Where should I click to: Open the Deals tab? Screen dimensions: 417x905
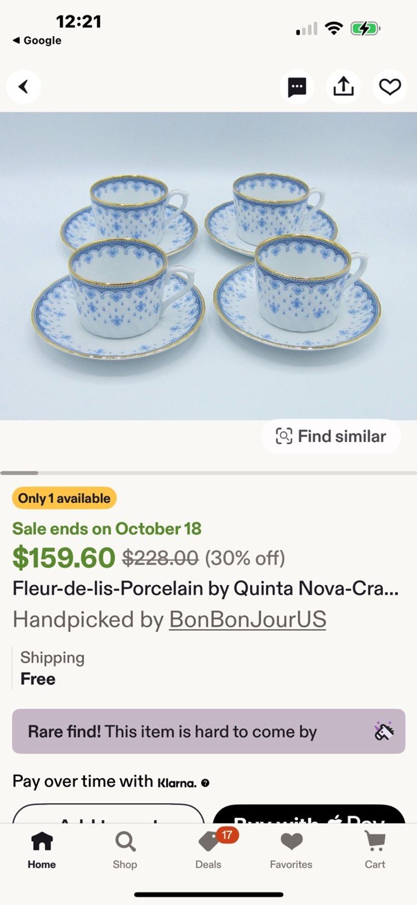click(x=209, y=849)
